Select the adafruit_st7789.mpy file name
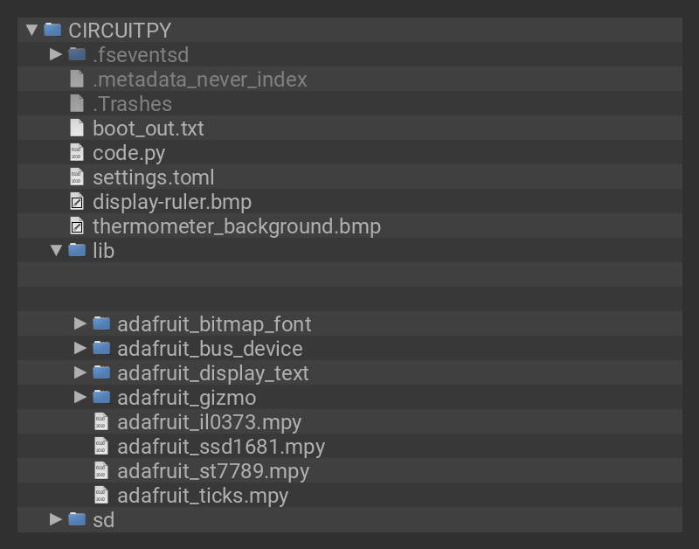 [213, 471]
